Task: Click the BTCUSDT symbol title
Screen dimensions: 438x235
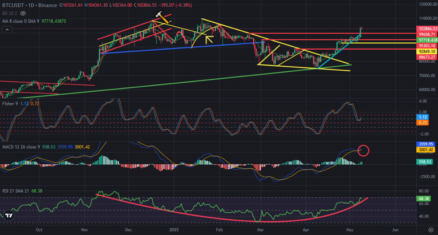Action: coord(13,5)
